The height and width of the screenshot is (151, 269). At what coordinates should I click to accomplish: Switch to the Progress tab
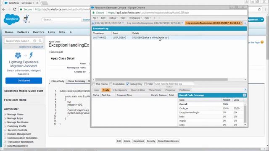tap(170, 90)
